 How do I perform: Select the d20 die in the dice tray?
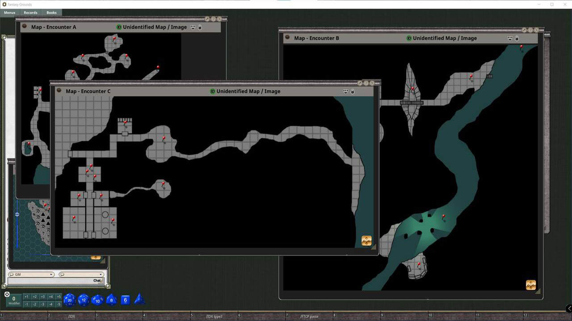point(69,300)
